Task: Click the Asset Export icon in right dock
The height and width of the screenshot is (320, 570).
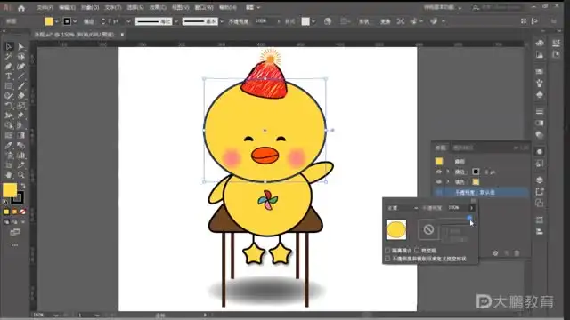Action: [540, 191]
